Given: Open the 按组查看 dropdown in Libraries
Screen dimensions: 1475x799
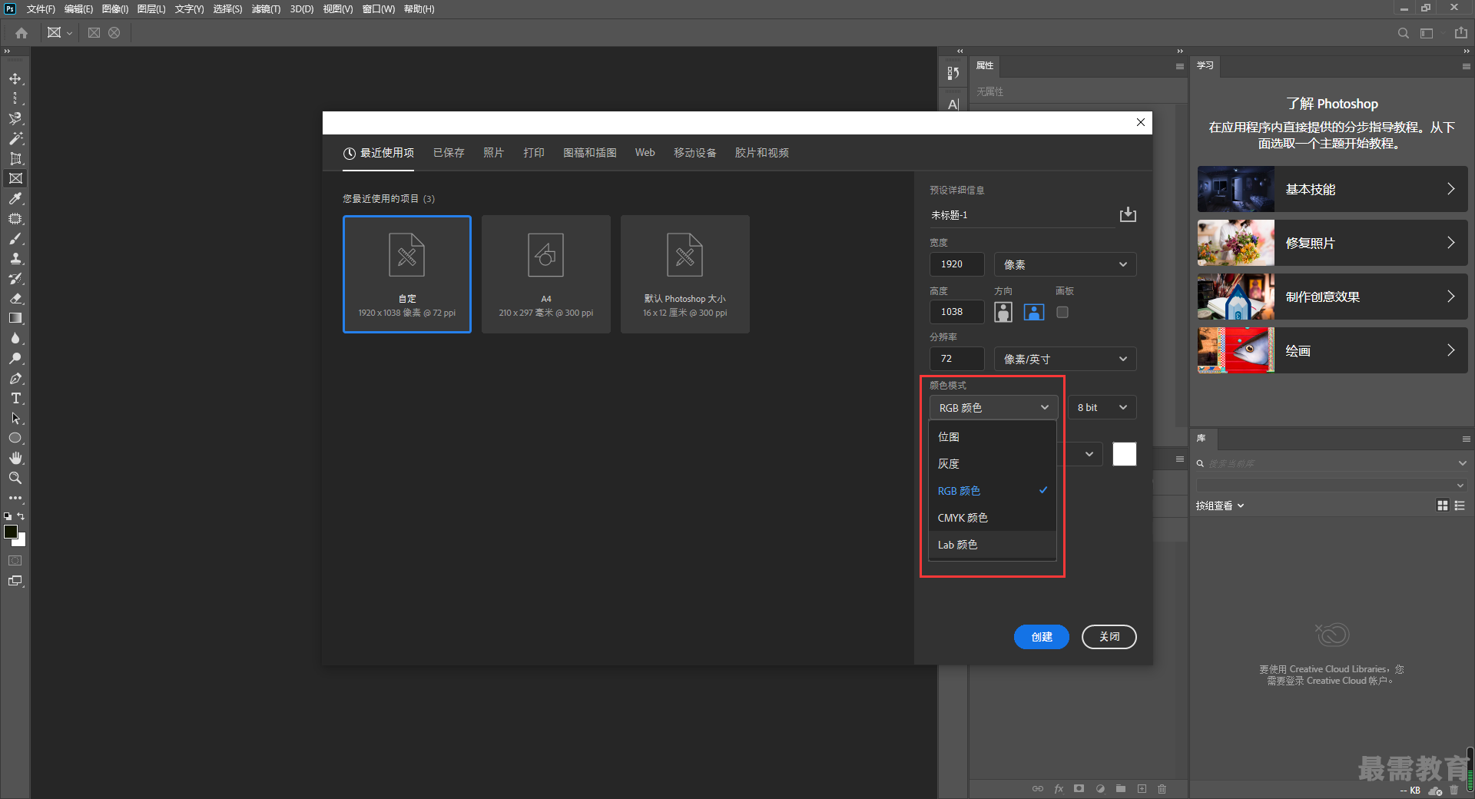Looking at the screenshot, I should pos(1220,506).
